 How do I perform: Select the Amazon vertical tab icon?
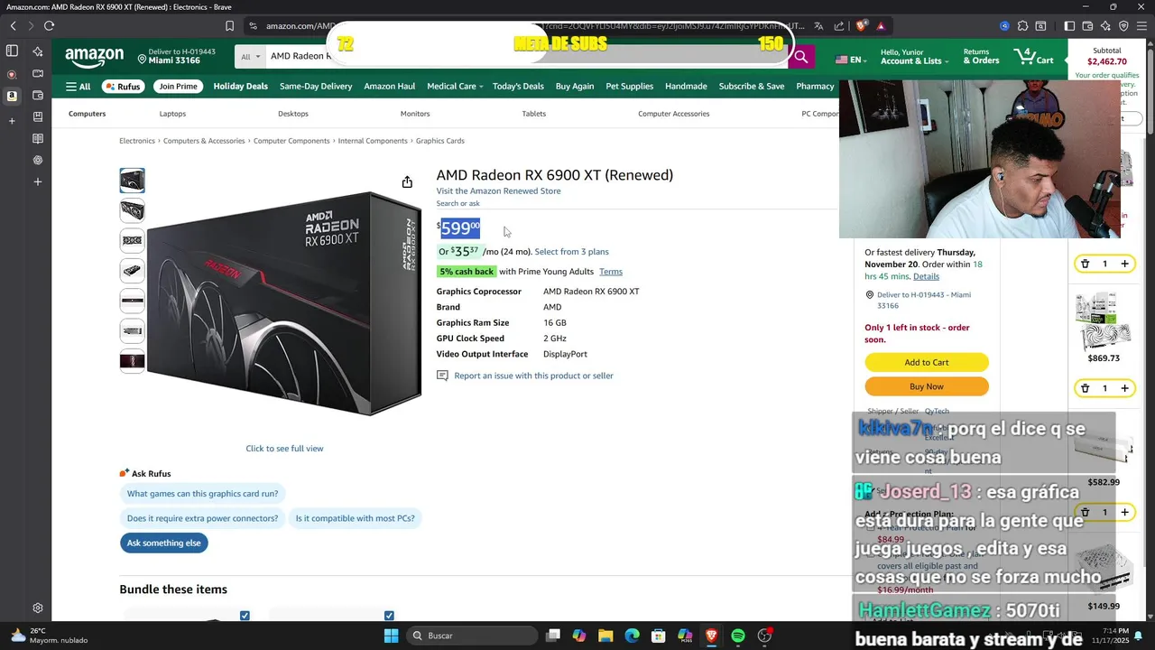click(x=12, y=96)
